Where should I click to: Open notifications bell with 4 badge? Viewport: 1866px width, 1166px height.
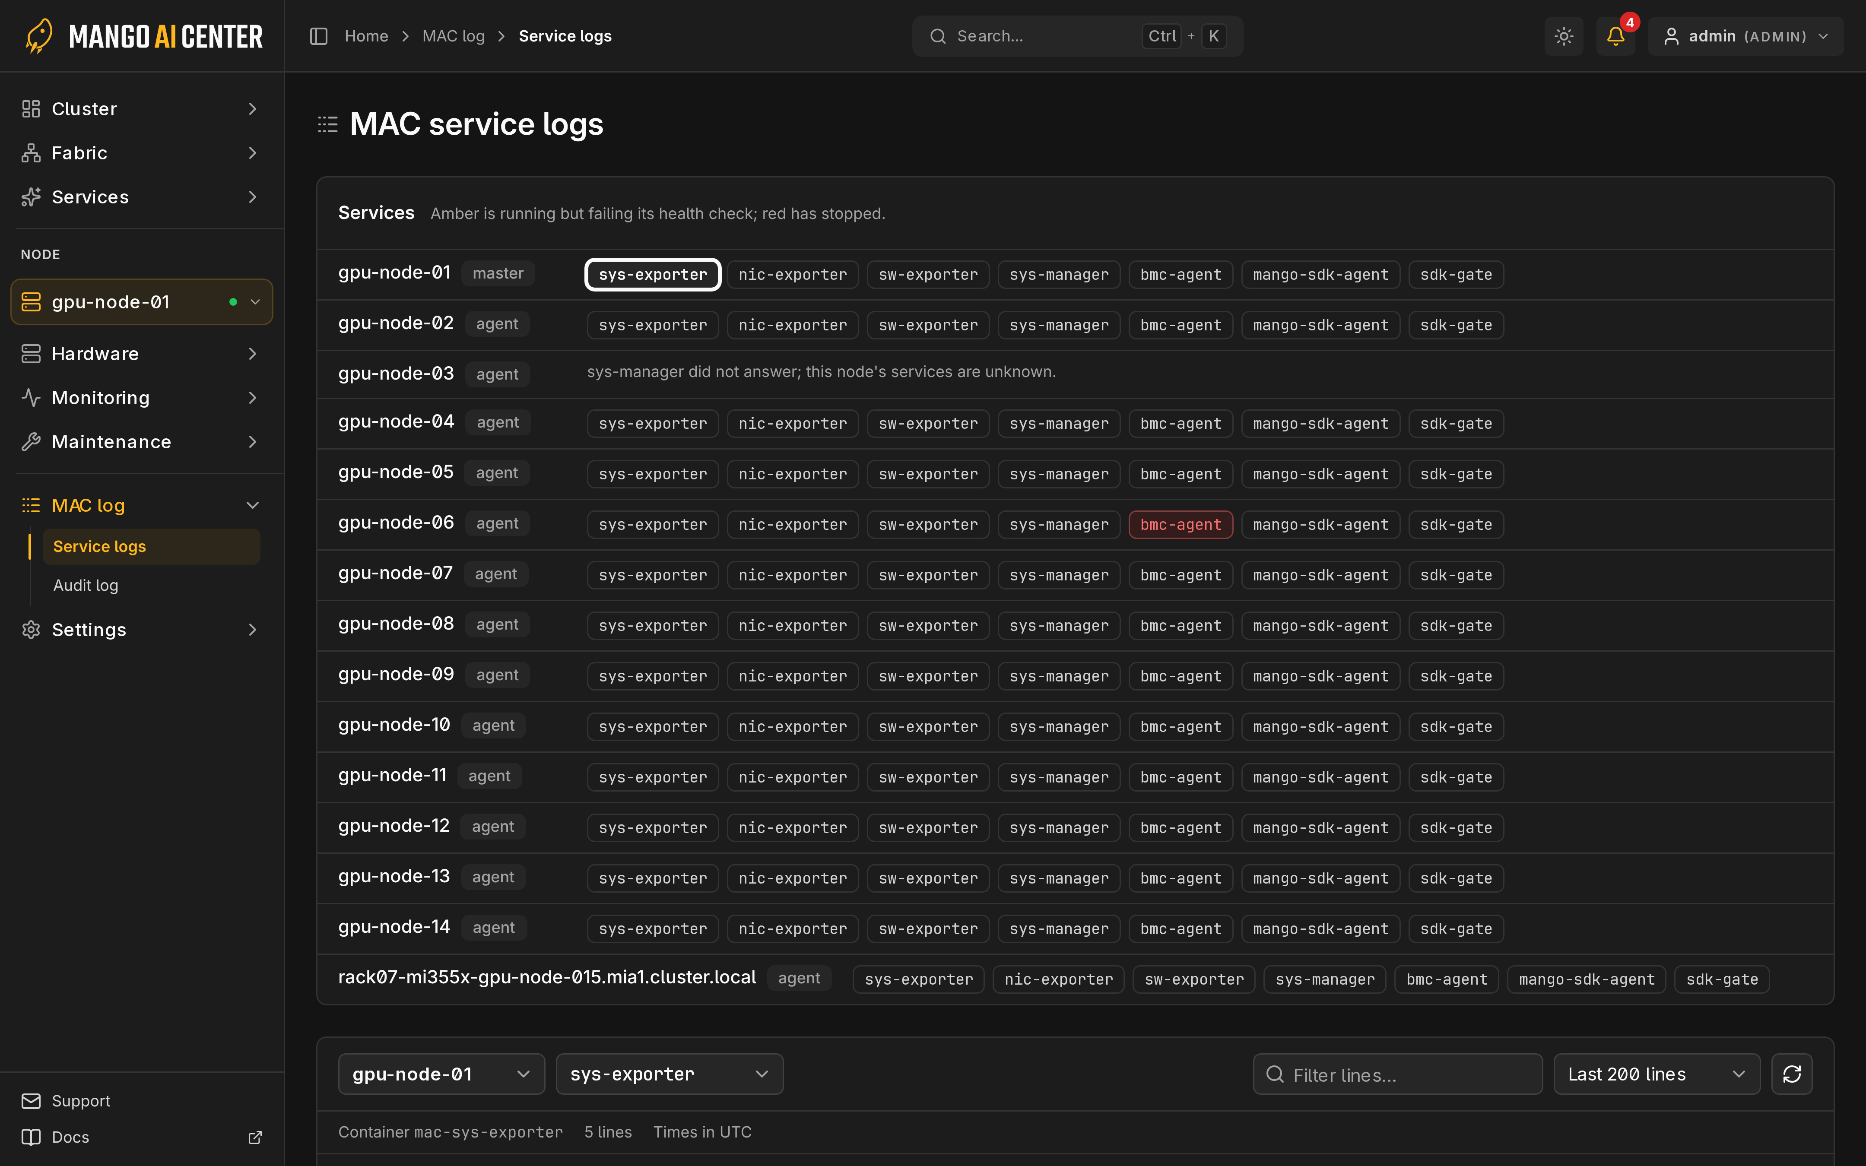point(1615,36)
